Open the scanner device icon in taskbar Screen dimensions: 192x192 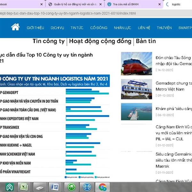click(40, 187)
